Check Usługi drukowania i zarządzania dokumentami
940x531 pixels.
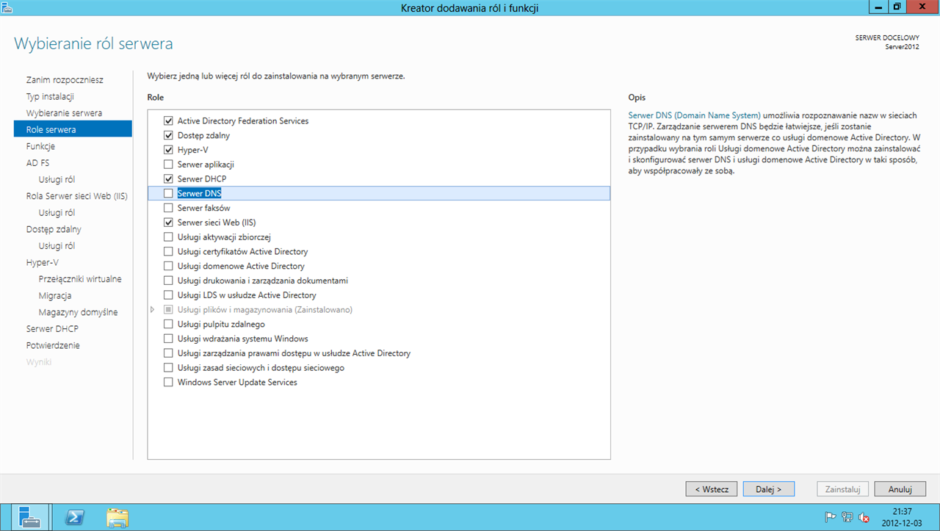(x=168, y=281)
